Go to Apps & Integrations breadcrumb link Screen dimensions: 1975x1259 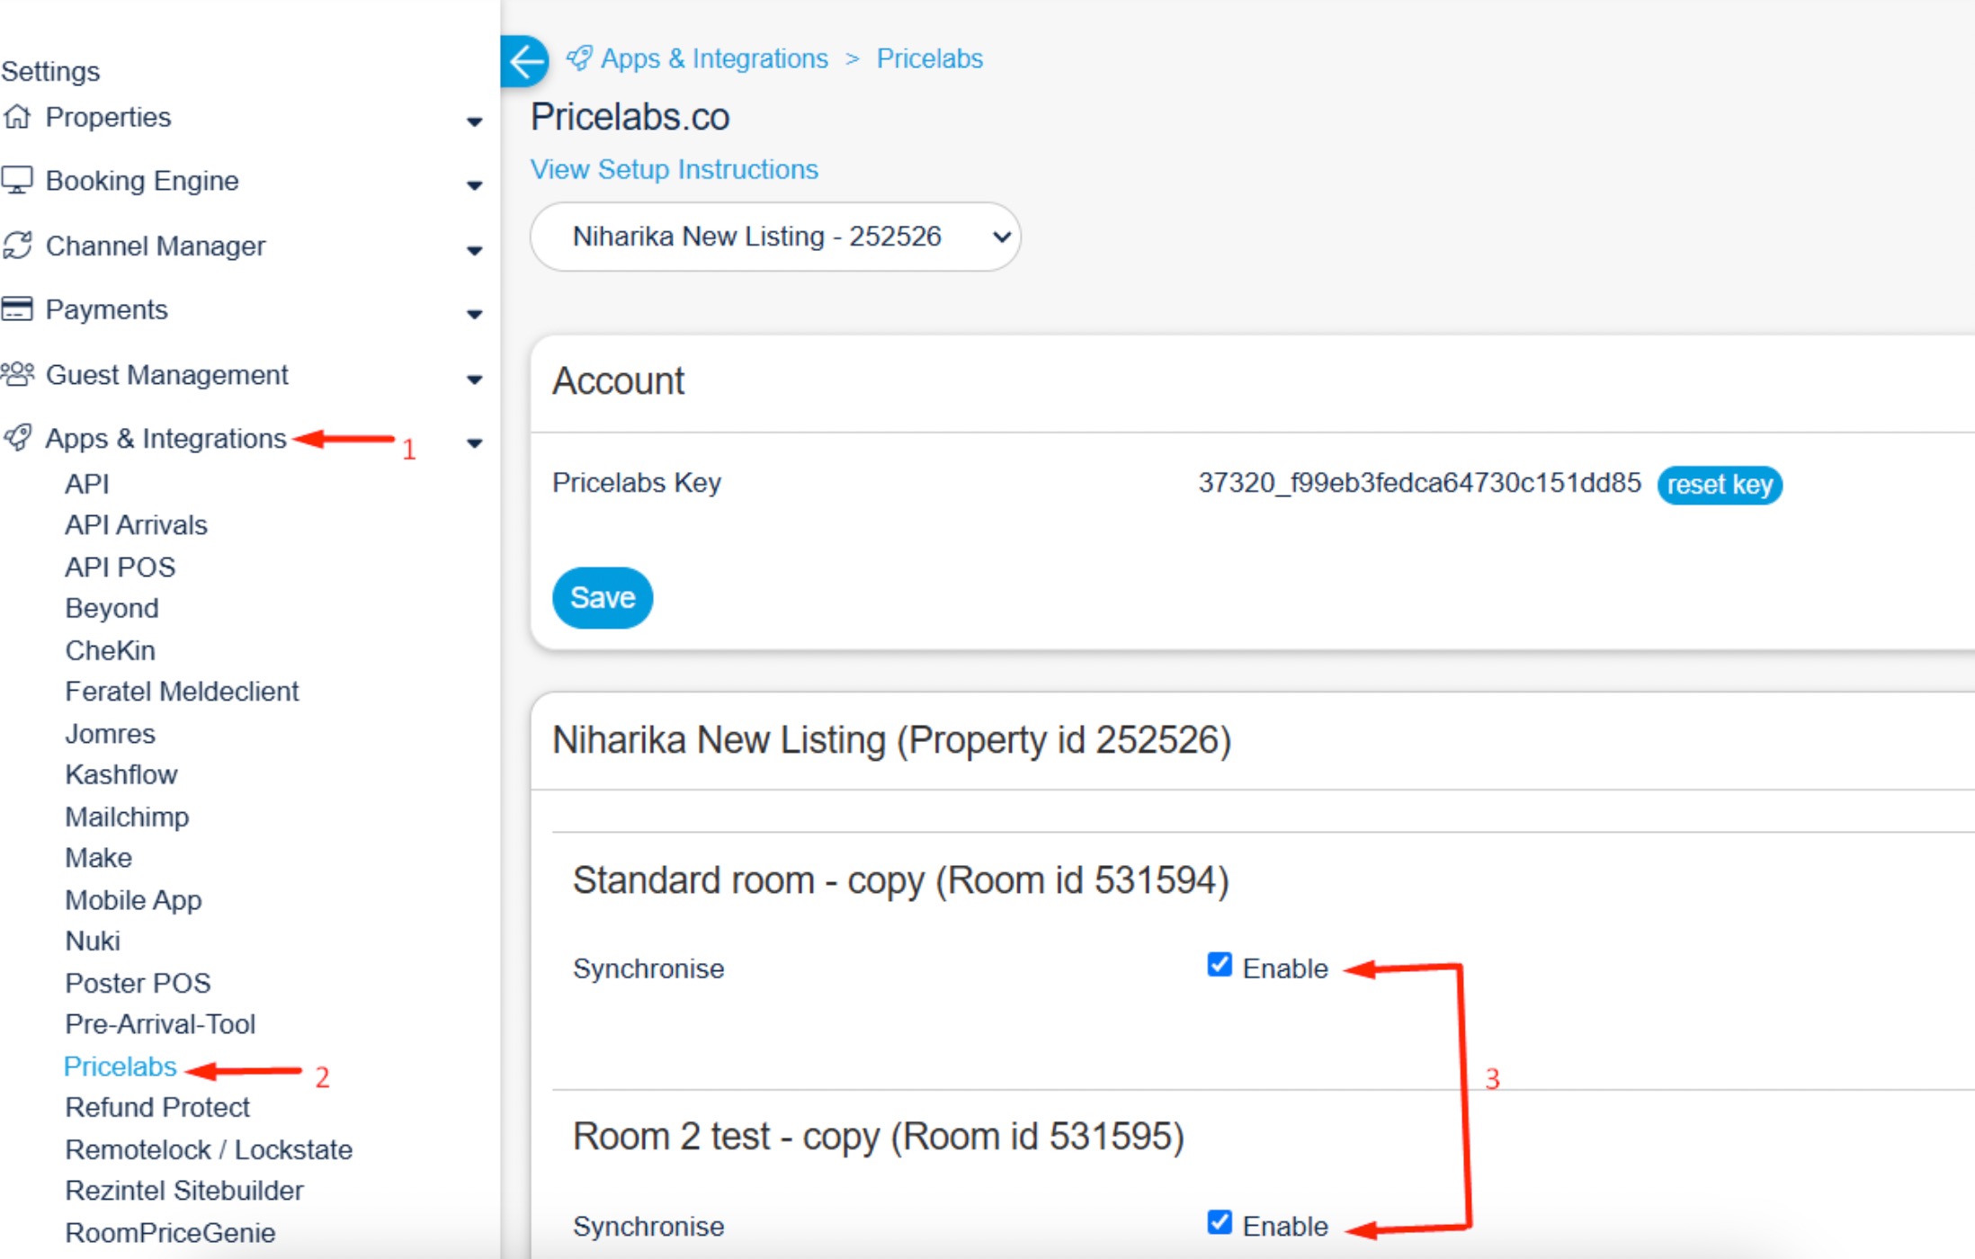[714, 58]
